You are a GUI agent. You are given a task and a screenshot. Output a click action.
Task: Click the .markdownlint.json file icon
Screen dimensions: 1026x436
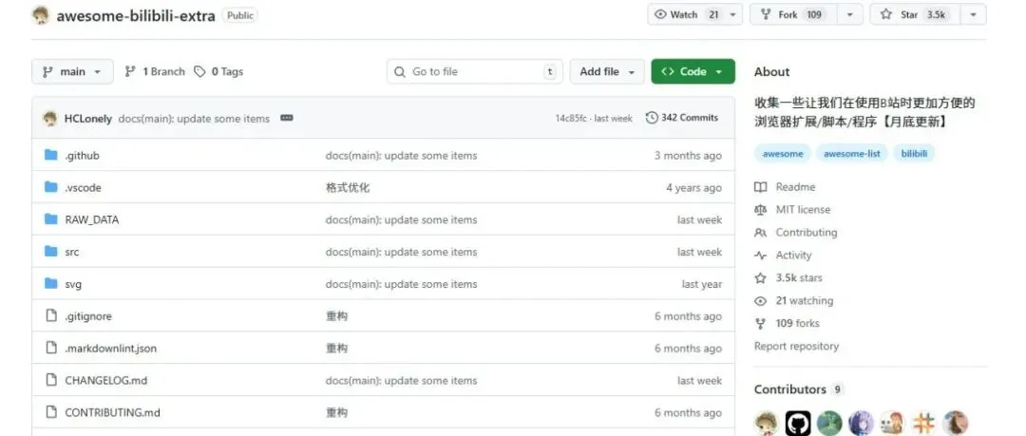[x=51, y=348]
